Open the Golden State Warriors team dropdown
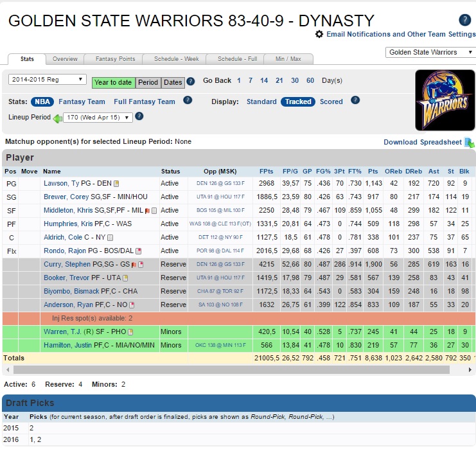 [x=430, y=52]
